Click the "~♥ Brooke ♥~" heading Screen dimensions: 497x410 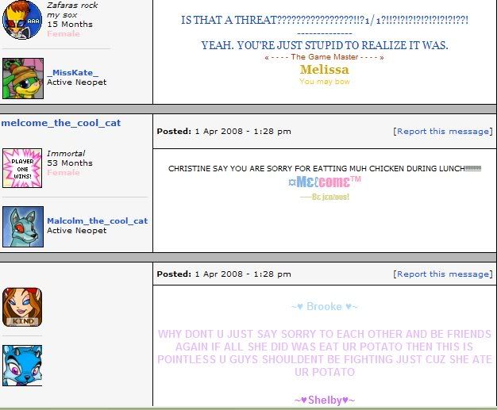coord(324,307)
